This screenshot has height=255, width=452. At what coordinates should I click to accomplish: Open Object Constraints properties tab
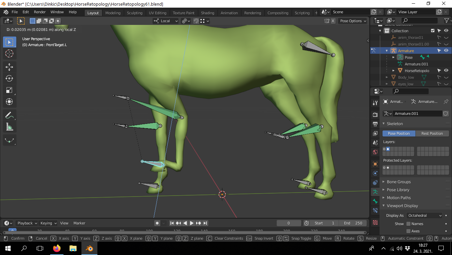tap(375, 183)
